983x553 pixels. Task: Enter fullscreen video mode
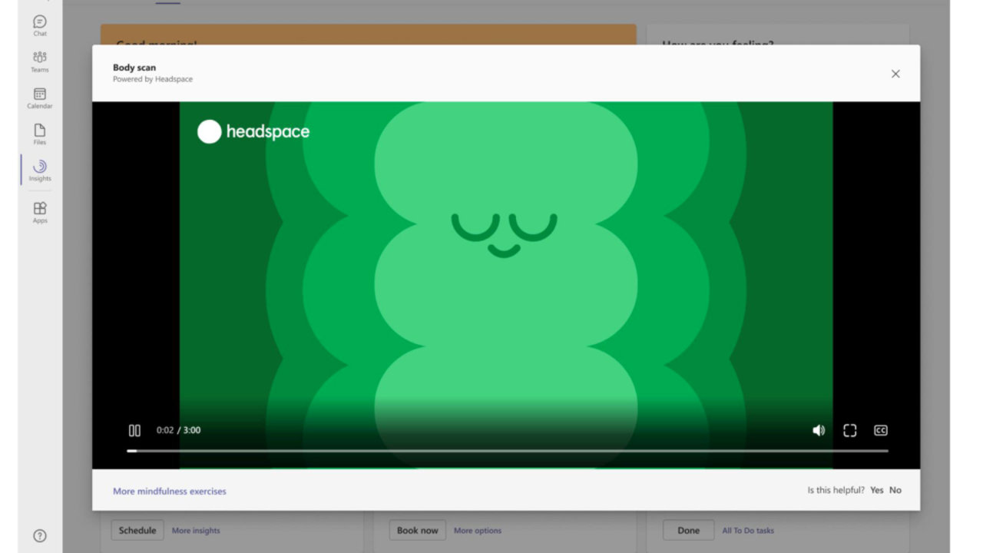point(849,431)
